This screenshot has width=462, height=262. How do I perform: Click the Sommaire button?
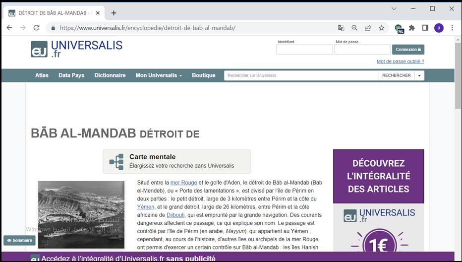tap(19, 240)
